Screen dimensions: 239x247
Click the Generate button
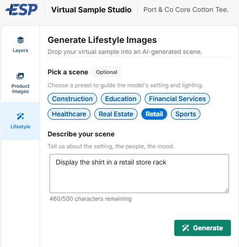tap(202, 228)
